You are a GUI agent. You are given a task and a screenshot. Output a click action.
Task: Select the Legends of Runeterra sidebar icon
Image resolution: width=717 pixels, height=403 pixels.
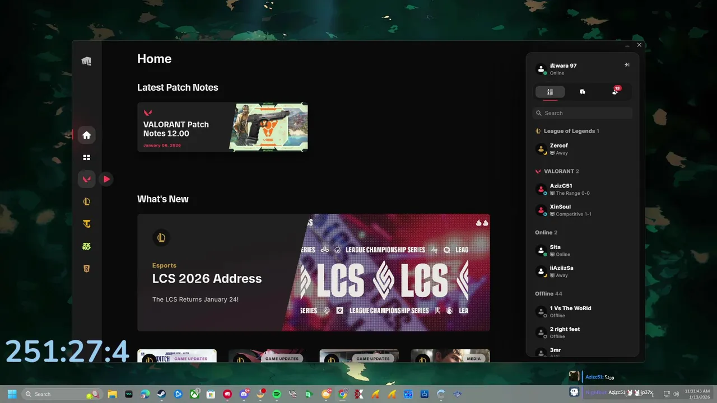(x=86, y=269)
